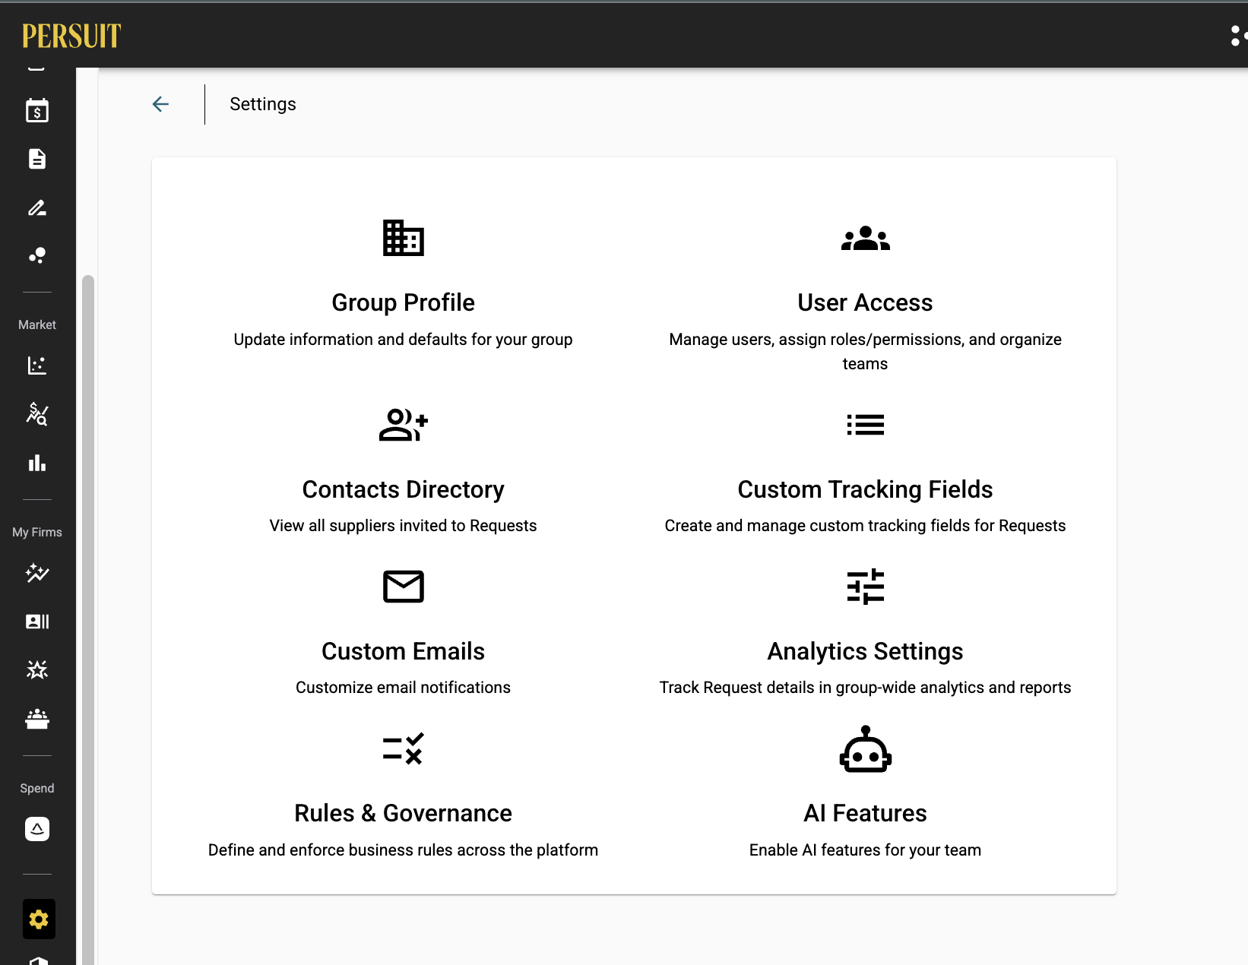Click the Analytics Settings sliders icon
The image size is (1248, 965).
click(x=866, y=587)
